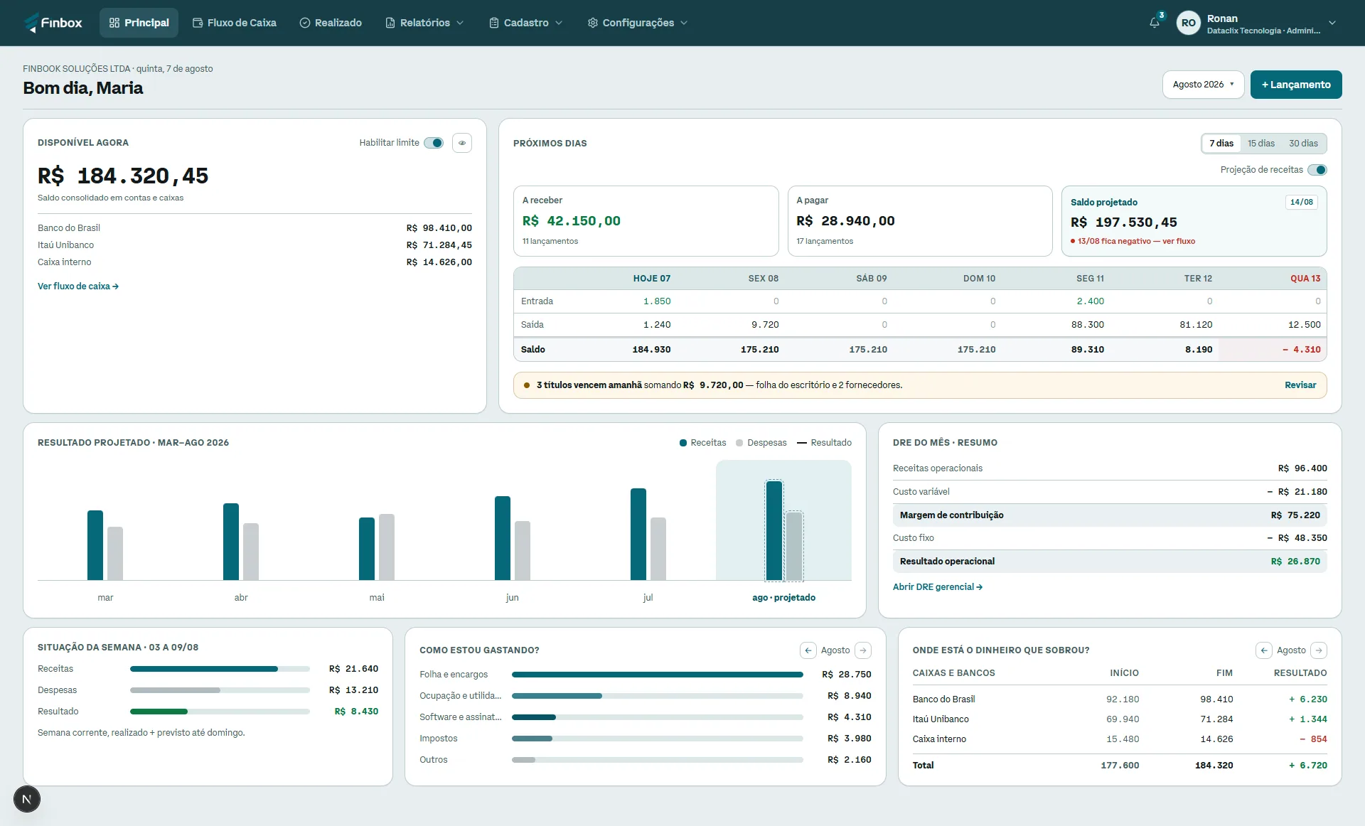Toggle Despesas legend in chart

click(761, 443)
